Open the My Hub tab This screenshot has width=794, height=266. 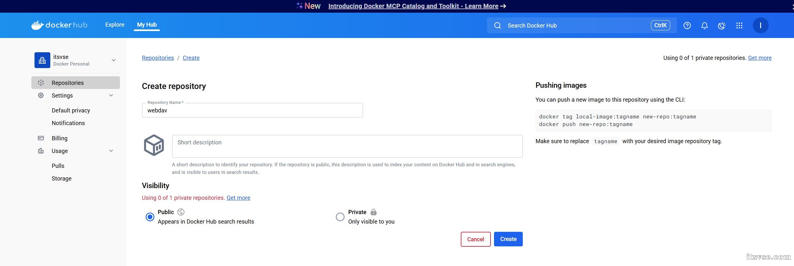point(147,25)
